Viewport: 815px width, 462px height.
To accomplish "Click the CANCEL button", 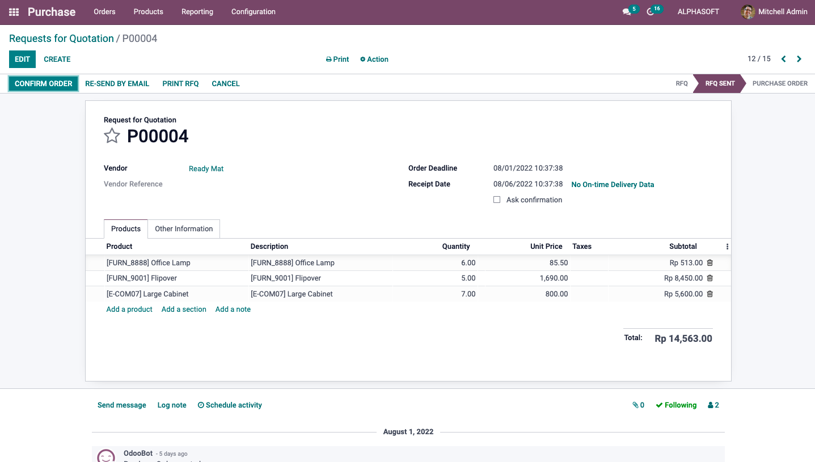I will click(226, 83).
